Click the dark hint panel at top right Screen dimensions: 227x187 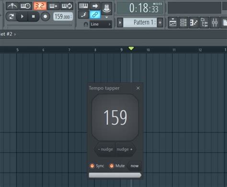click(x=194, y=8)
